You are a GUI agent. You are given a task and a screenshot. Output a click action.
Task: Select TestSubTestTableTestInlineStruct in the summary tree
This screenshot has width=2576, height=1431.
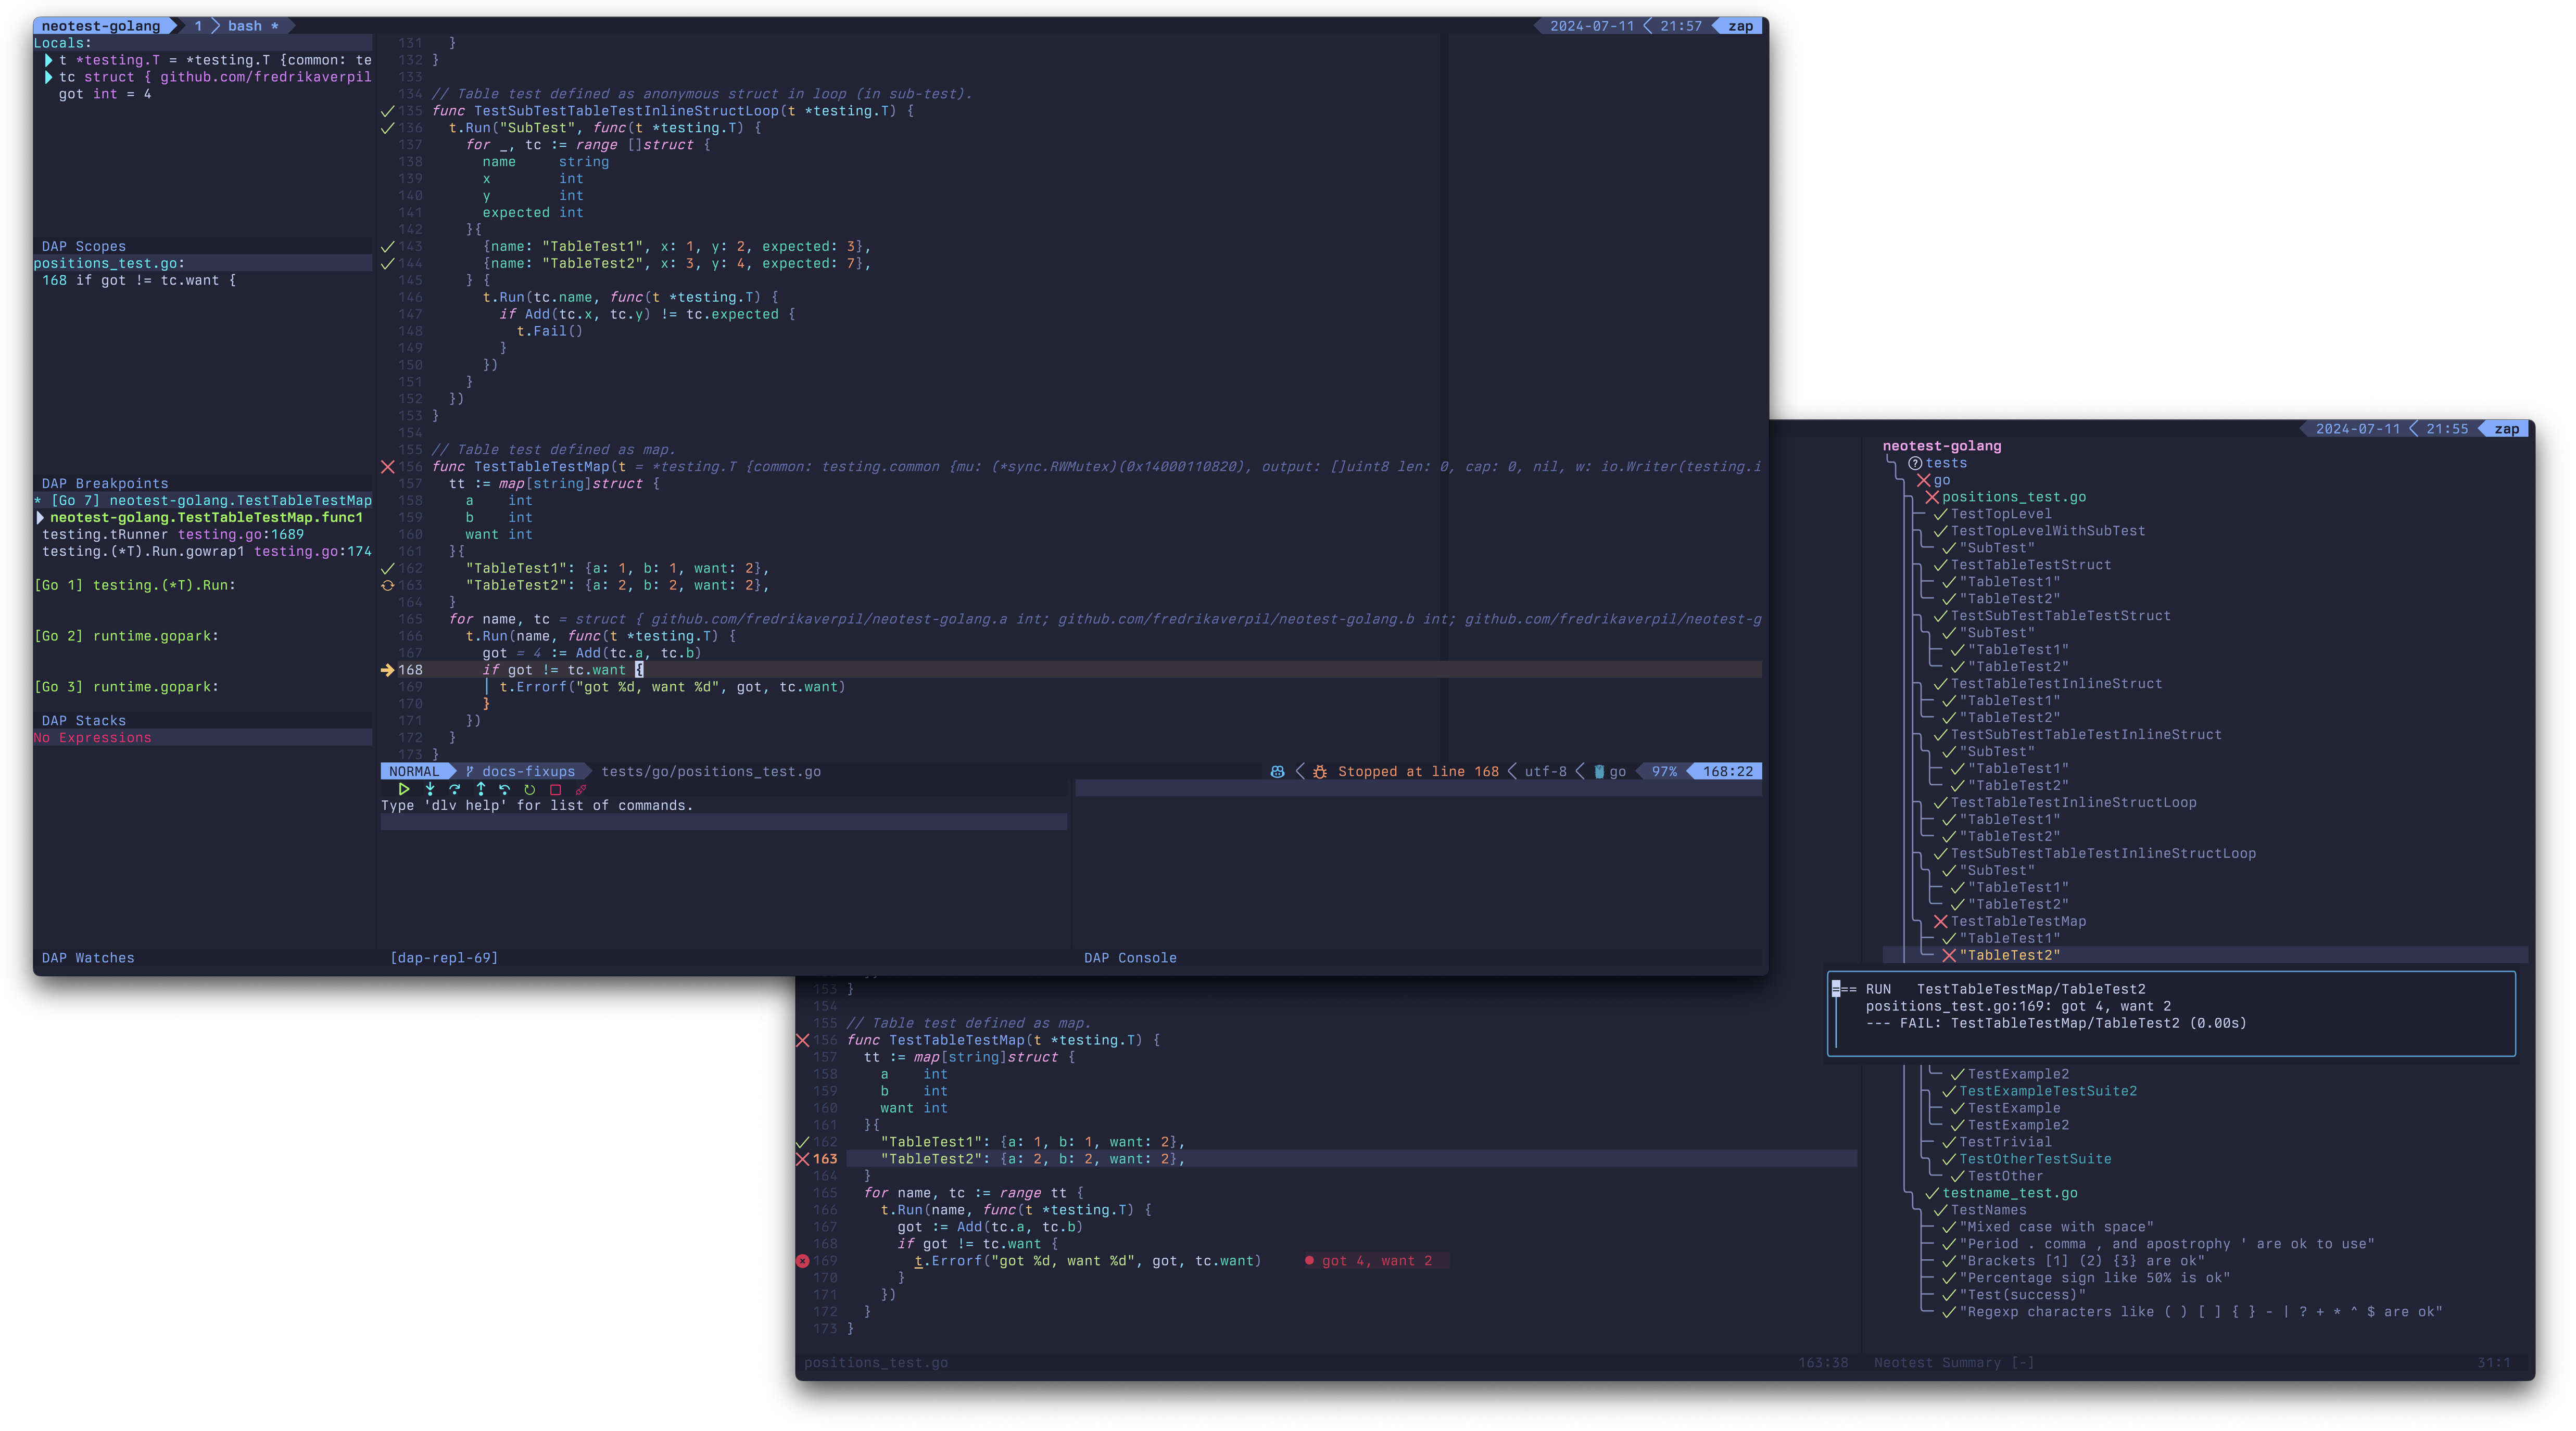2086,734
